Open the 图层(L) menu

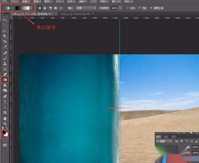pos(48,2)
